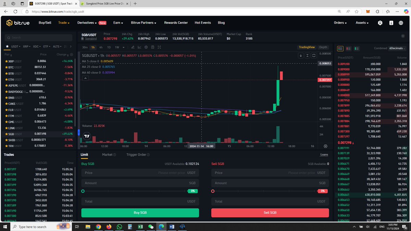Open the chart drawing tools pencil icon

pyautogui.click(x=133, y=47)
